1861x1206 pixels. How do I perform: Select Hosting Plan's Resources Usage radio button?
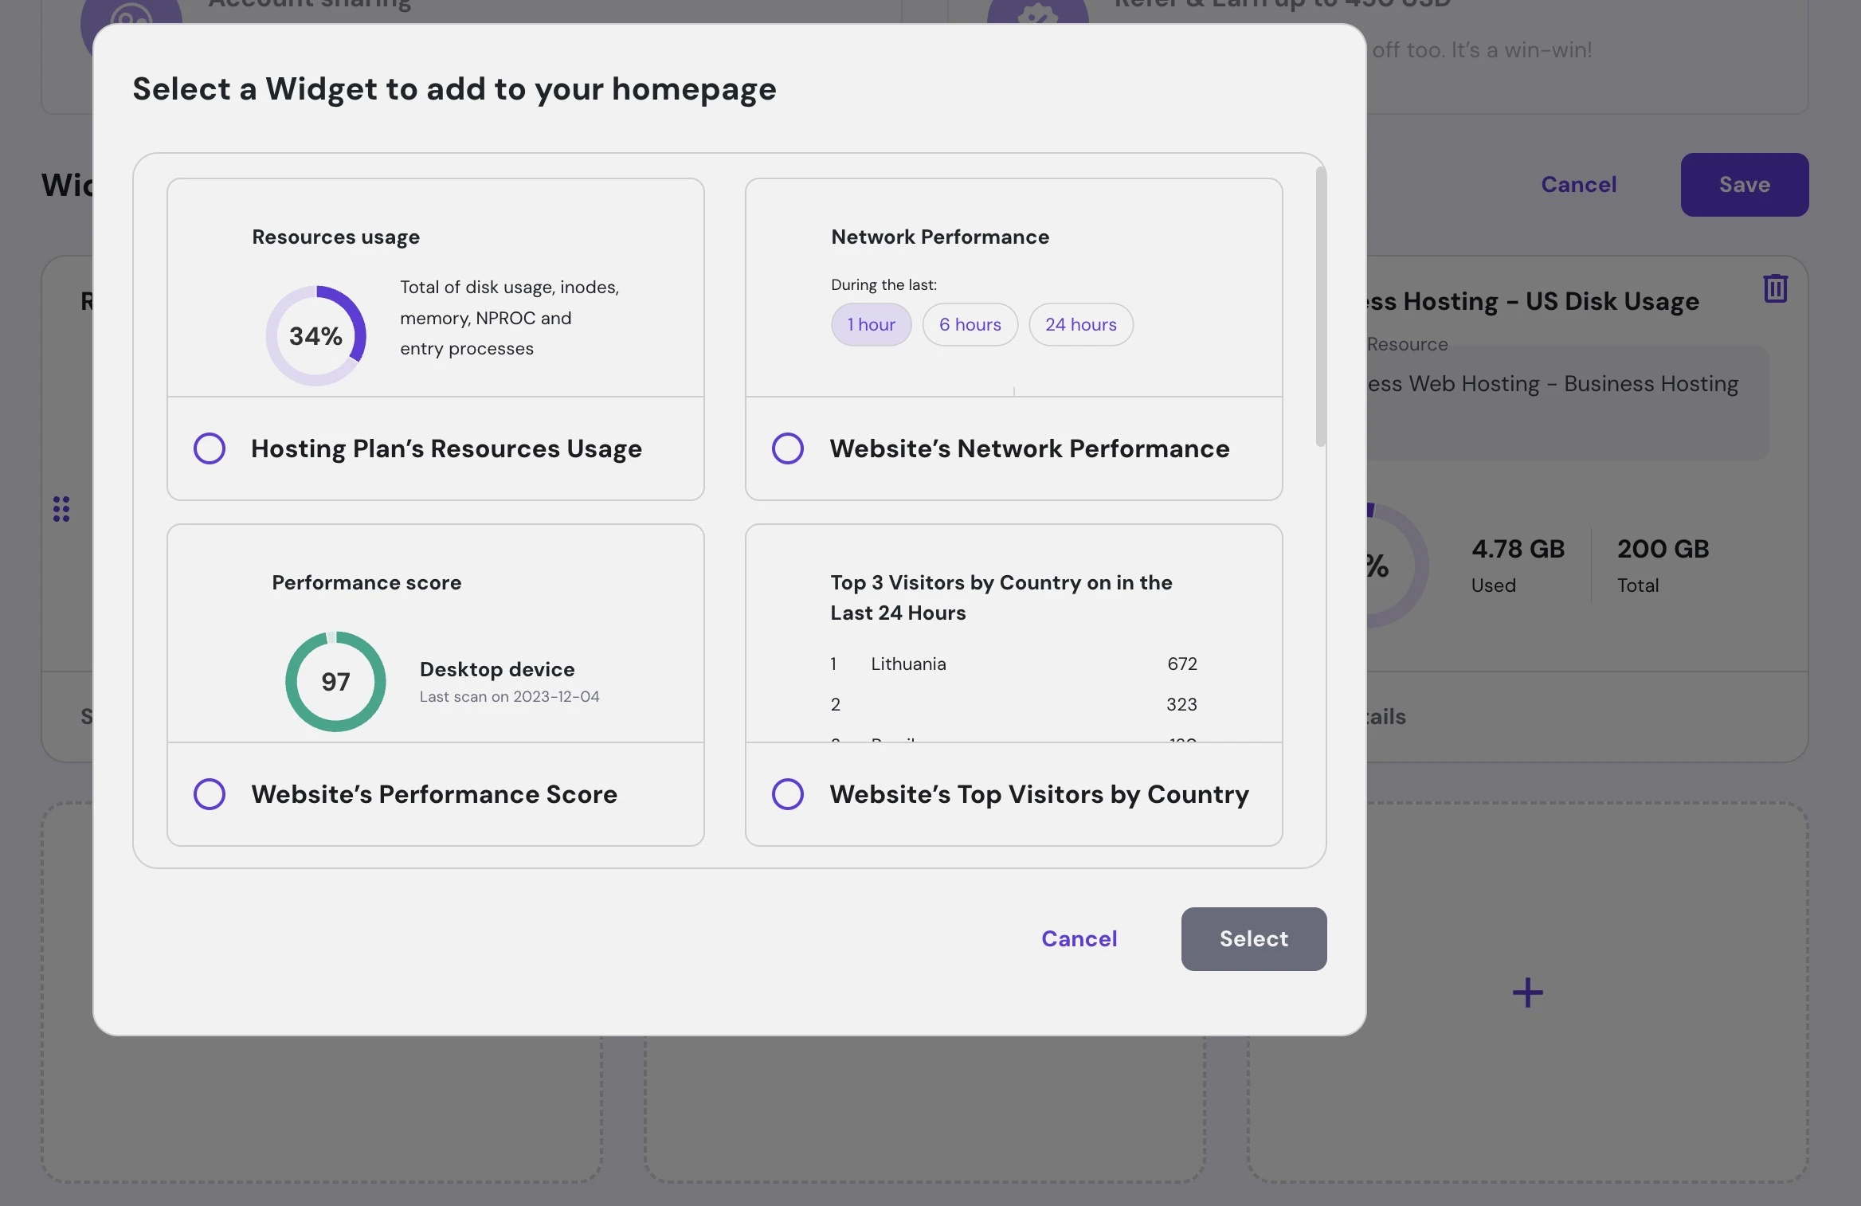tap(209, 448)
